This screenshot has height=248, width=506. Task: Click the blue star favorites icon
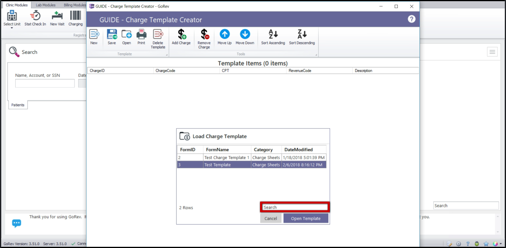486,244
